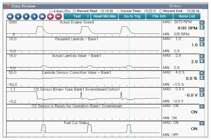The height and width of the screenshot is (140, 211).
Task: Remove the Actual Engine Speed graph
Action: (x=202, y=22)
